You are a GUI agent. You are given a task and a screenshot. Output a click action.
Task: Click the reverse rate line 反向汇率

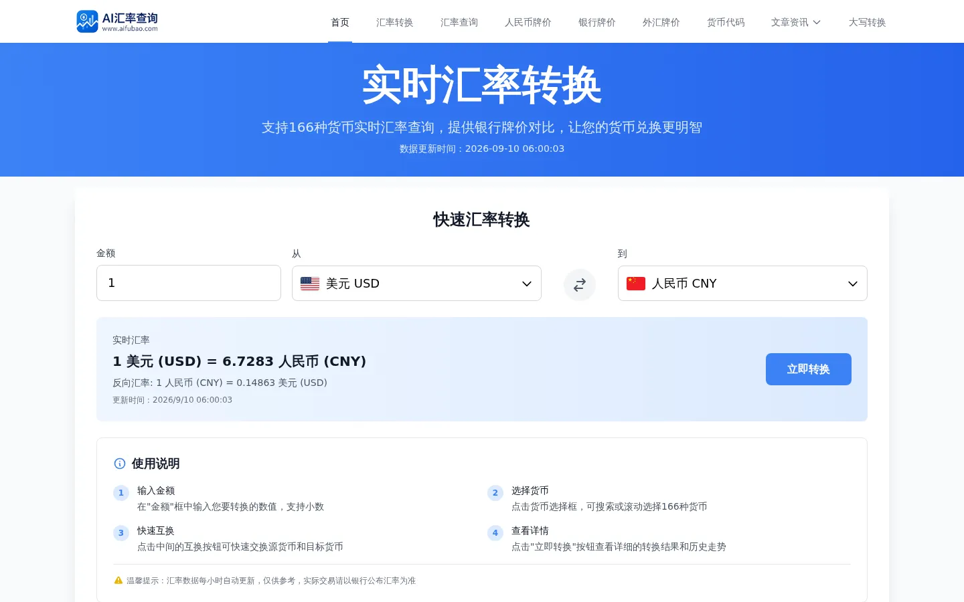(x=220, y=383)
